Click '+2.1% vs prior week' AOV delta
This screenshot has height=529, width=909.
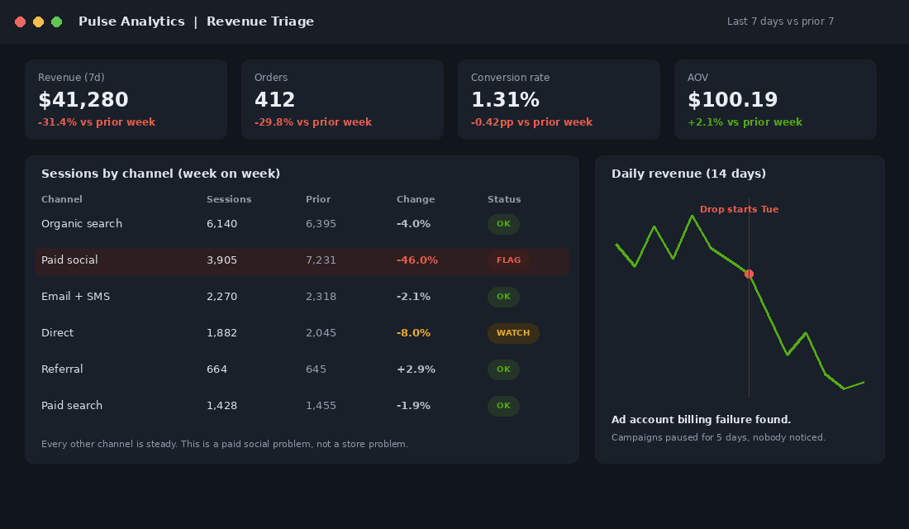(x=745, y=122)
